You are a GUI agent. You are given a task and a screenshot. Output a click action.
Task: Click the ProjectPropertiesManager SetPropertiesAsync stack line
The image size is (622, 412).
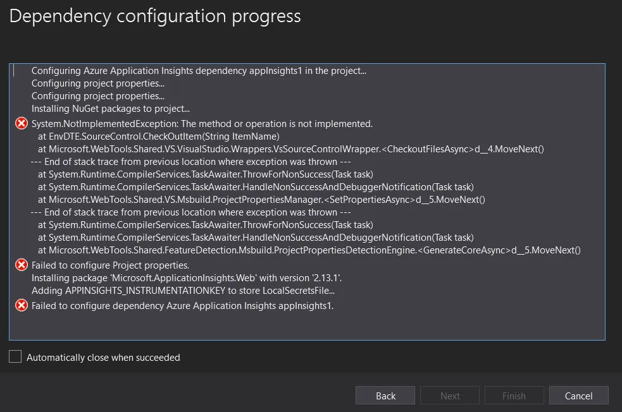(261, 200)
